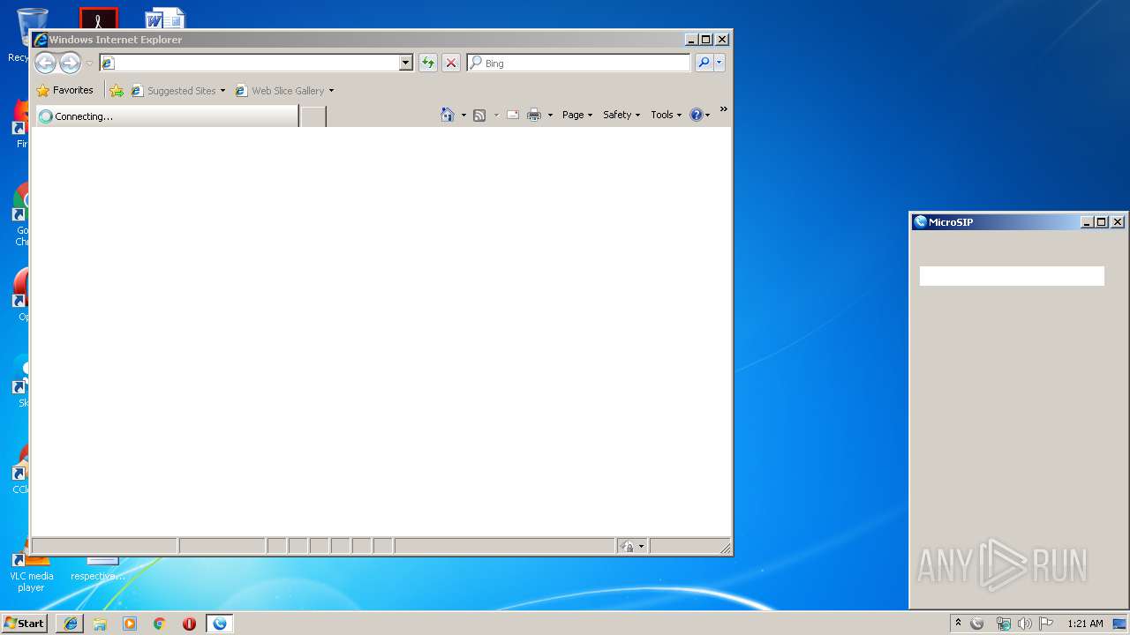Open Google Chrome from the taskbar
Screen dimensions: 1130x635
click(159, 624)
